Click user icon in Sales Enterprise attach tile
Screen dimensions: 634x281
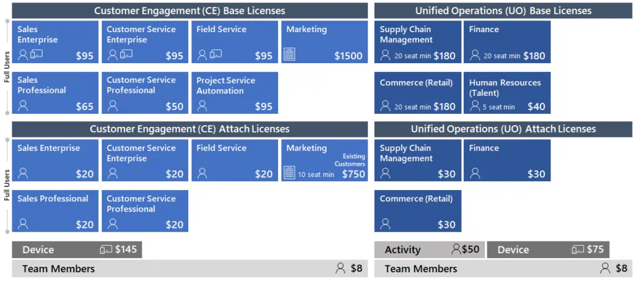tap(23, 173)
